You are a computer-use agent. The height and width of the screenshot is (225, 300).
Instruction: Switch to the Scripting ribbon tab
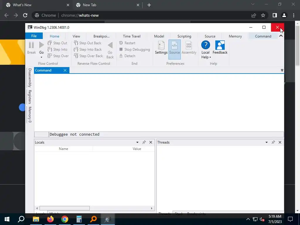pos(184,36)
